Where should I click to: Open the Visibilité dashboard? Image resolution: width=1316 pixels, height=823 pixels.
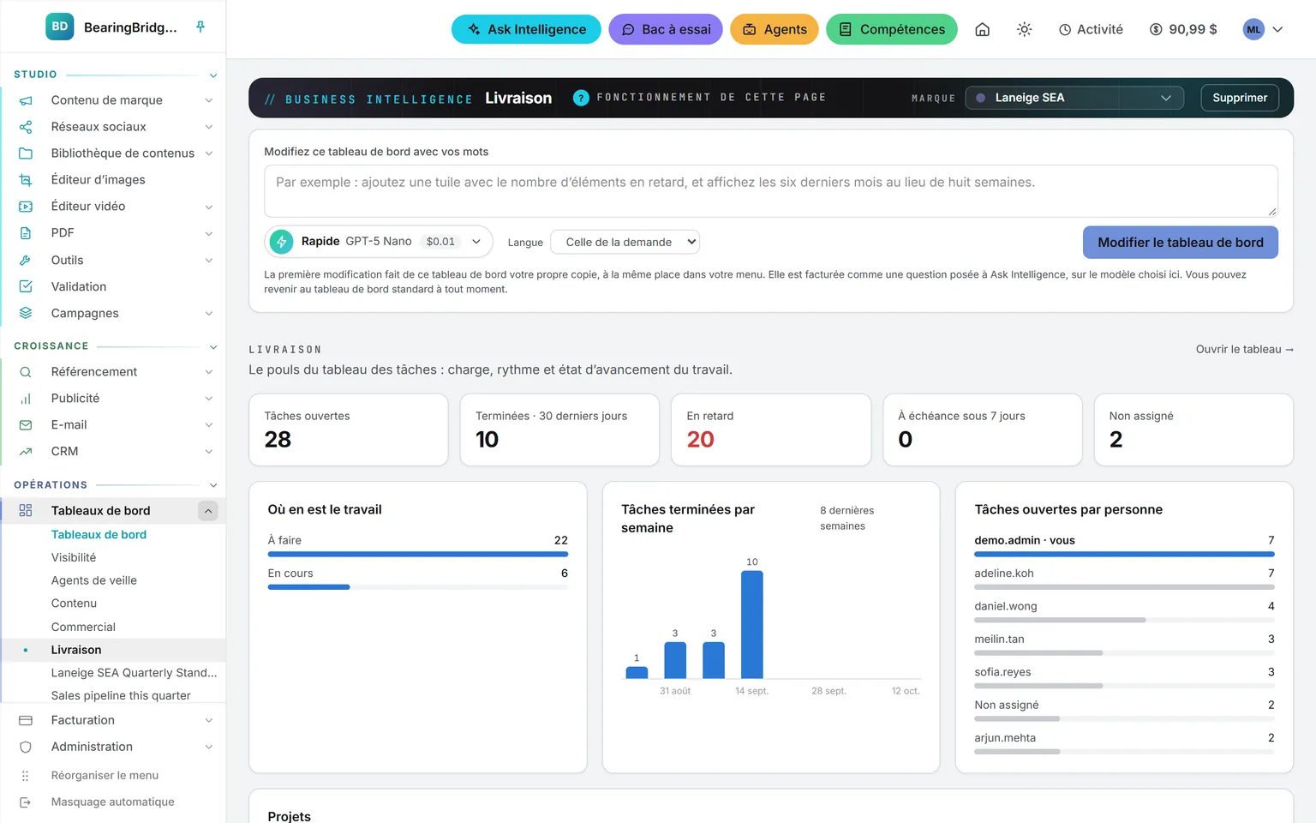coord(74,557)
